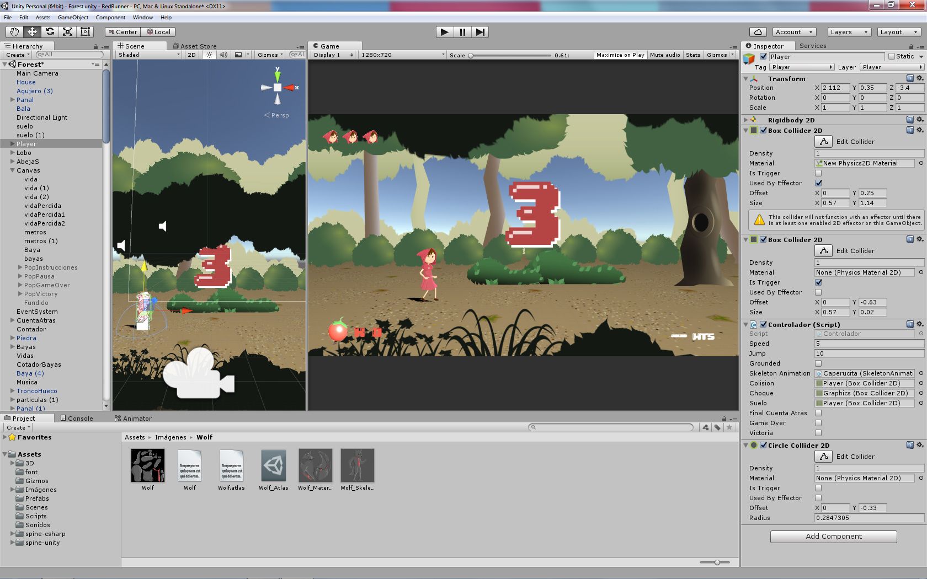Select the Scale tool in toolbar
The width and height of the screenshot is (927, 579).
pyautogui.click(x=68, y=32)
